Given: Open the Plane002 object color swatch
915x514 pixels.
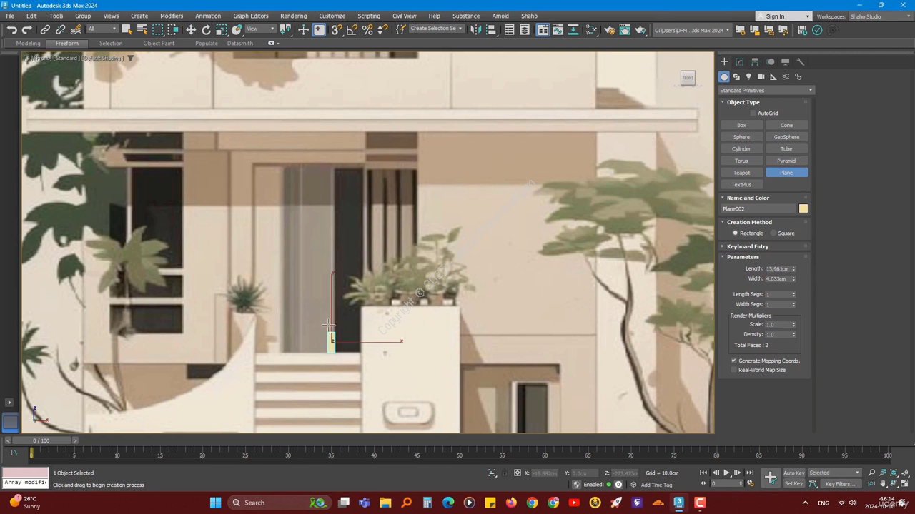Looking at the screenshot, I should (x=803, y=209).
